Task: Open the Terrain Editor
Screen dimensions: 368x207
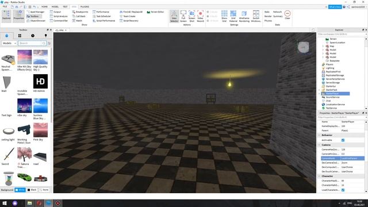Action: coord(155,11)
